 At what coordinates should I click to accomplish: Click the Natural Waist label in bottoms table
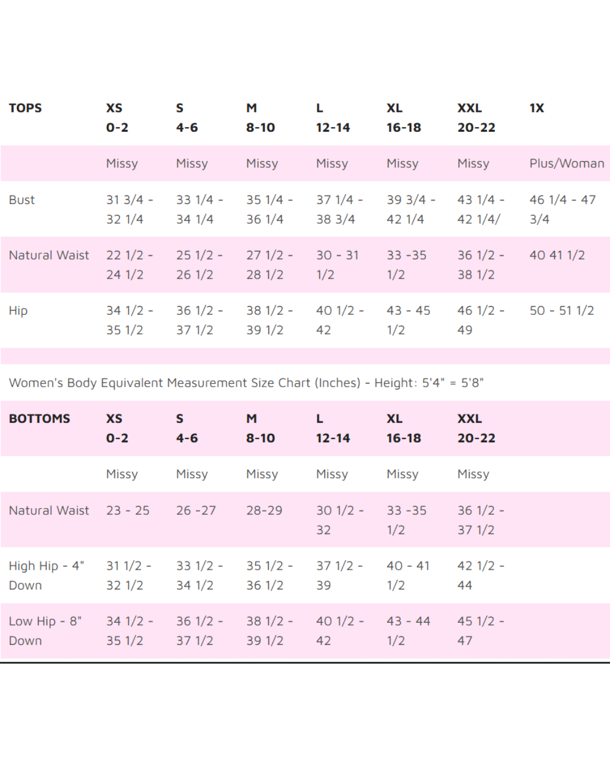coord(49,510)
